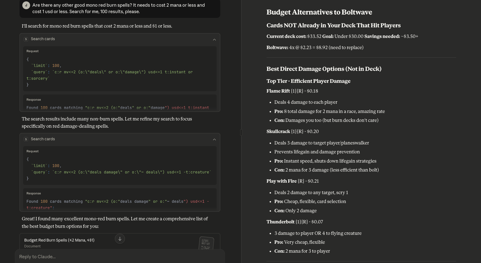Collapse the second Search cards tool call

tap(214, 139)
